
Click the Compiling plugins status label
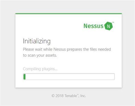point(40,69)
